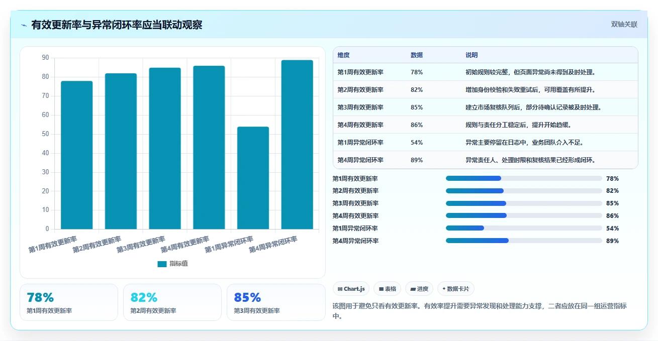Click the 第1周有效更新率 x-axis label
The height and width of the screenshot is (341, 658).
(53, 244)
